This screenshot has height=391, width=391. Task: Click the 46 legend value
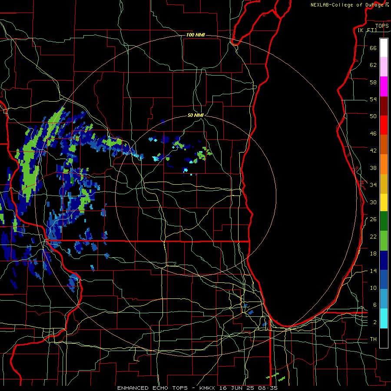373,134
